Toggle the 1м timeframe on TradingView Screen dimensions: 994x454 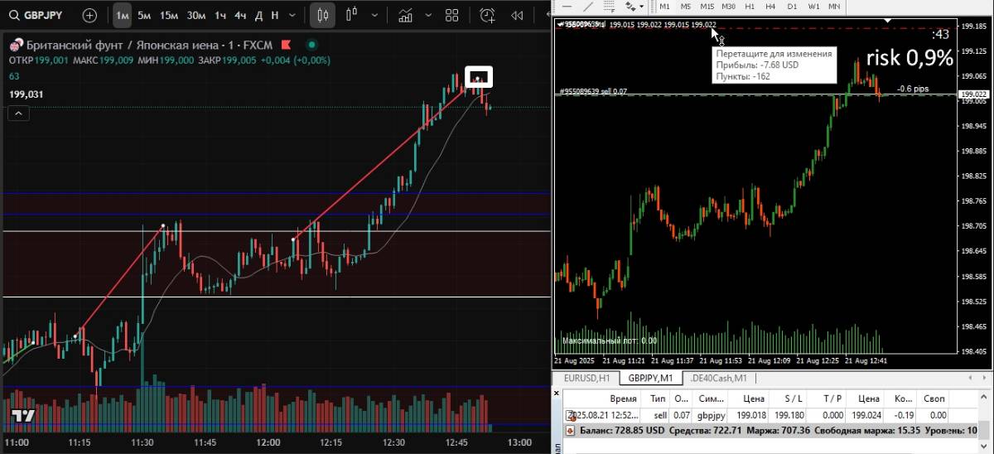[122, 15]
